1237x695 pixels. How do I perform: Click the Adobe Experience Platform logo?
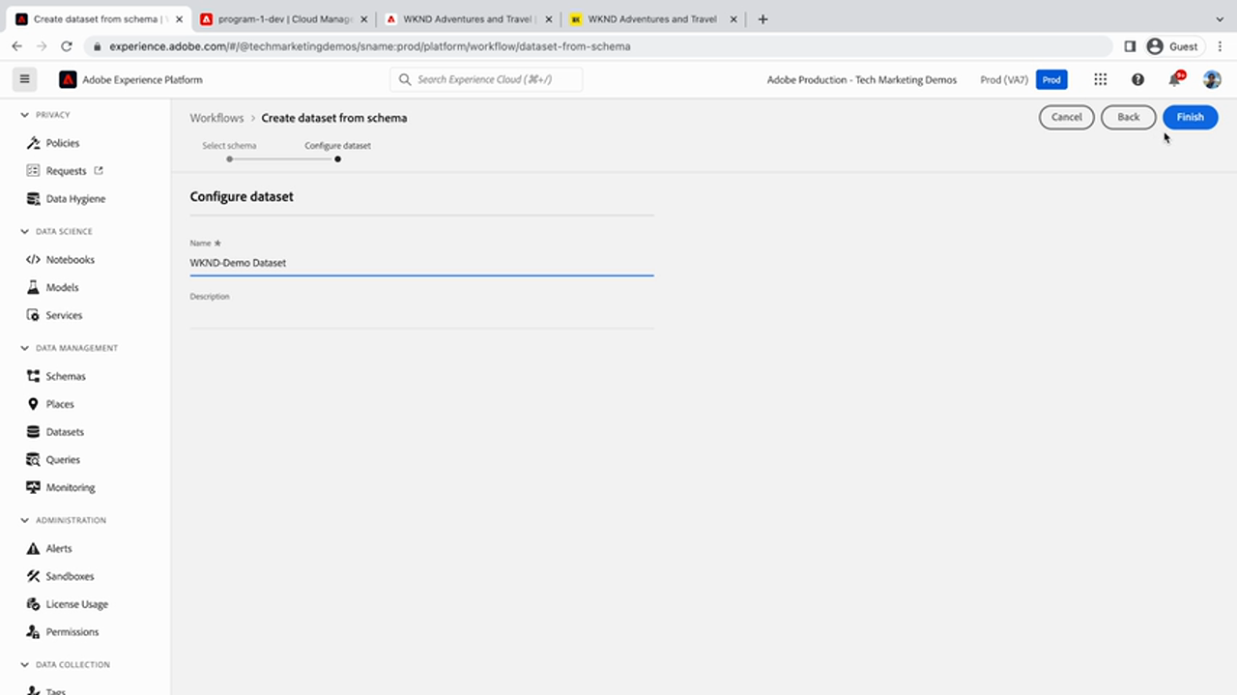(68, 79)
